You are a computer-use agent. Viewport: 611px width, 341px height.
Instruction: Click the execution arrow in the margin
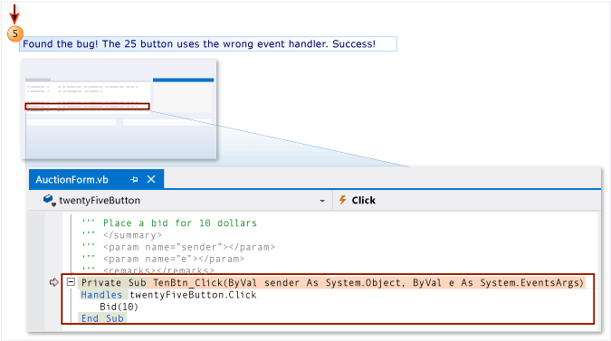pos(53,282)
